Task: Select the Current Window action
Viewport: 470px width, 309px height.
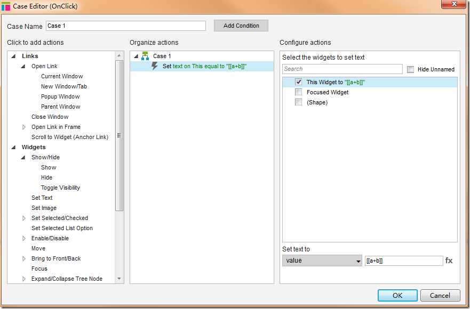Action: pos(62,76)
